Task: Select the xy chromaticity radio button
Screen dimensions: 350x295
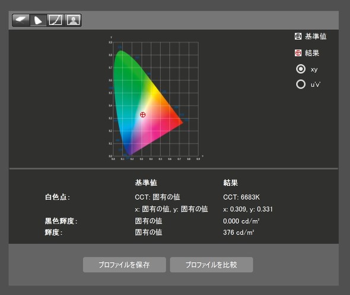Action: 301,69
